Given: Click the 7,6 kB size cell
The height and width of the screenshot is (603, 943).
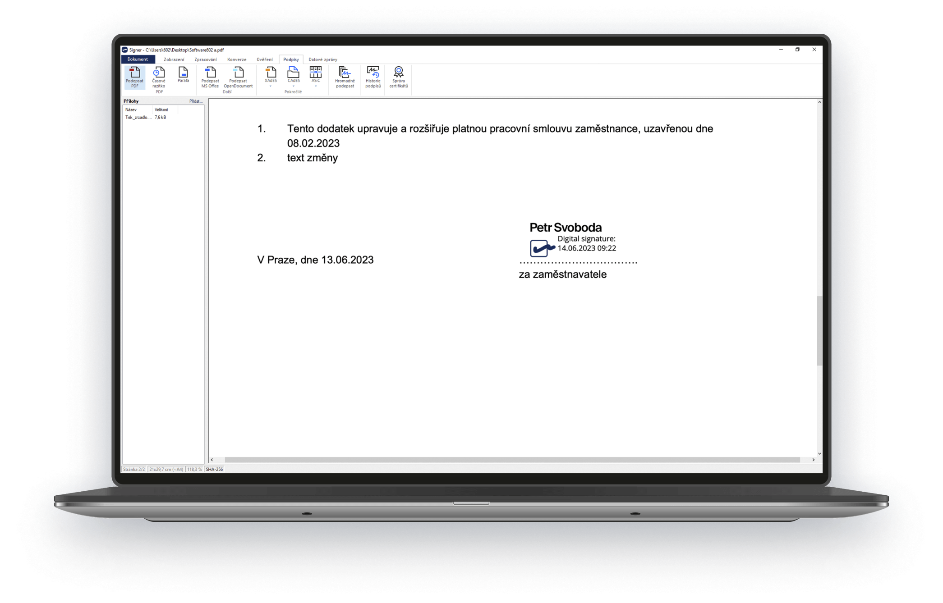Looking at the screenshot, I should click(x=161, y=117).
